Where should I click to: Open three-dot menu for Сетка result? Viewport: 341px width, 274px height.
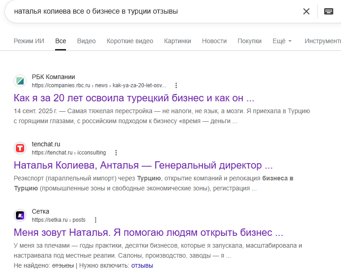coord(96,220)
